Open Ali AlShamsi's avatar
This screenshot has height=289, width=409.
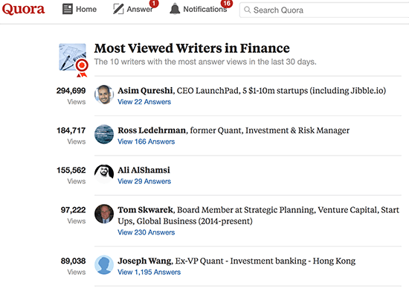(x=104, y=174)
